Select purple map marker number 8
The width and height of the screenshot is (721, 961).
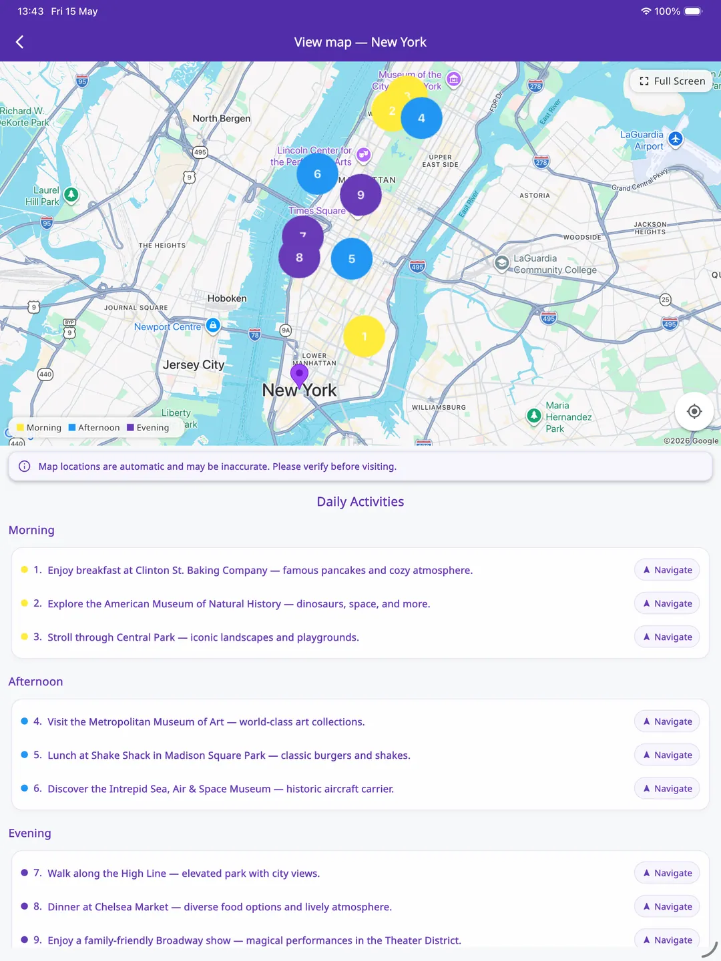point(299,258)
